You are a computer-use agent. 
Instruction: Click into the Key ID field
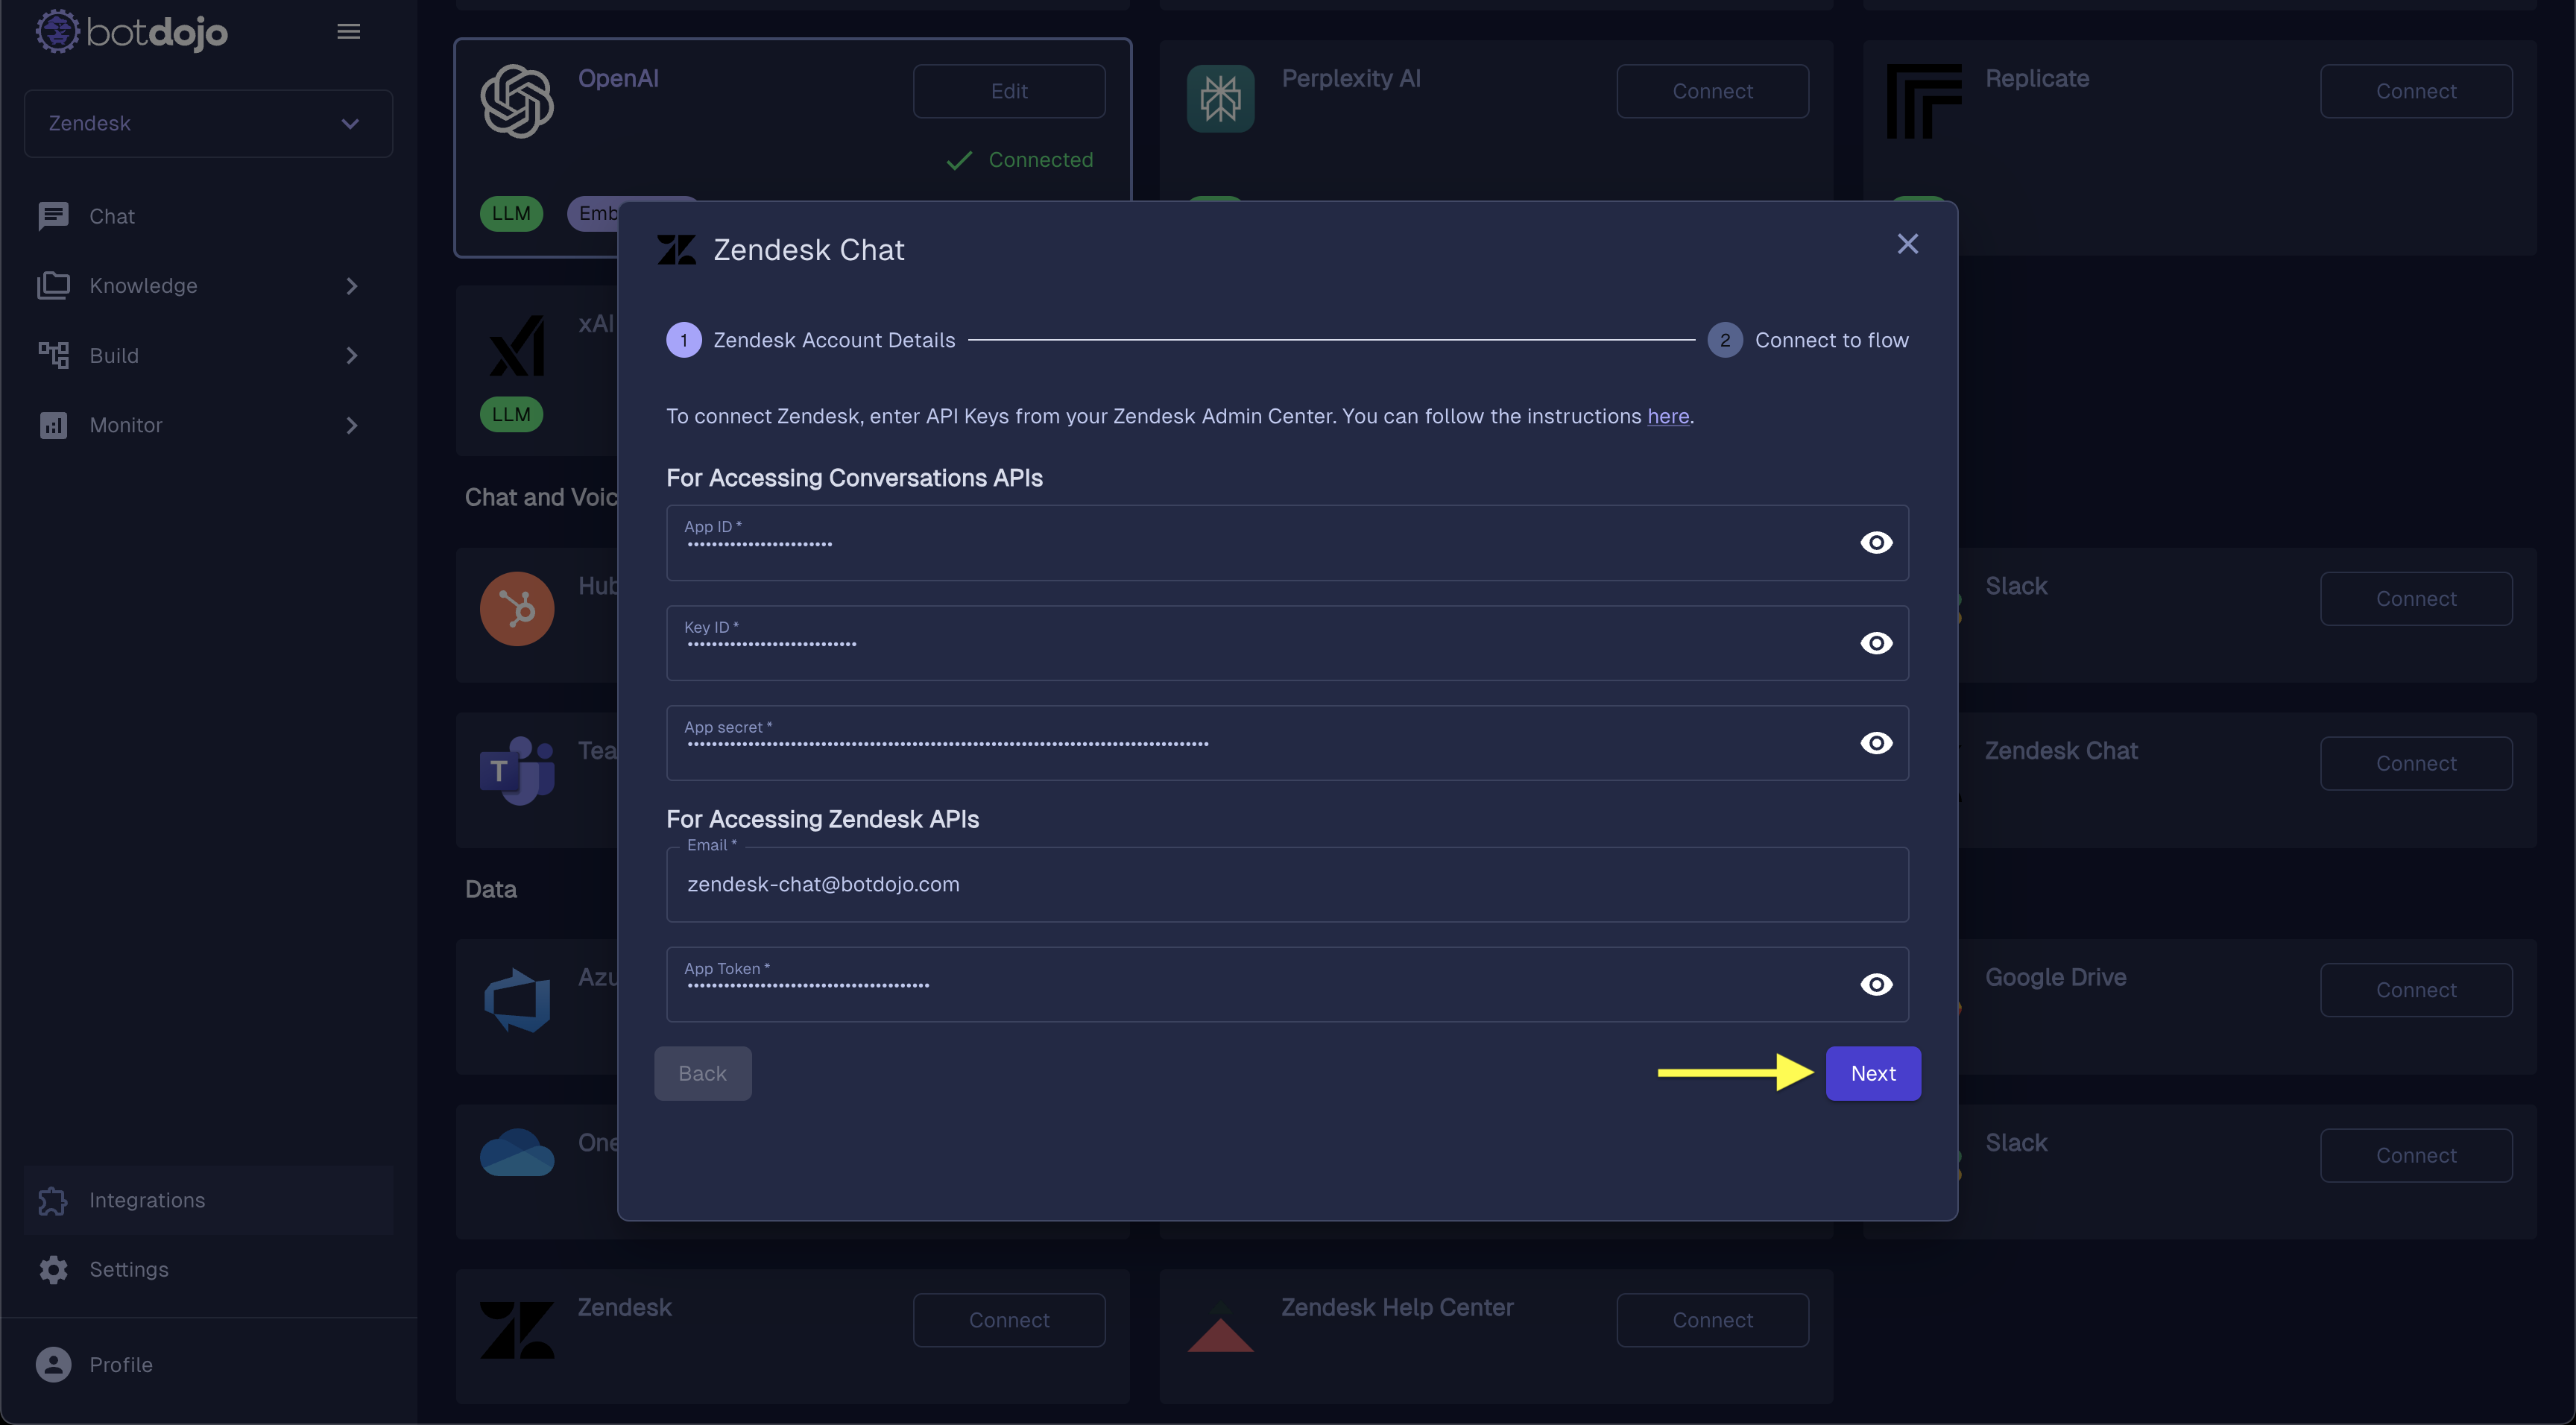[x=1287, y=643]
